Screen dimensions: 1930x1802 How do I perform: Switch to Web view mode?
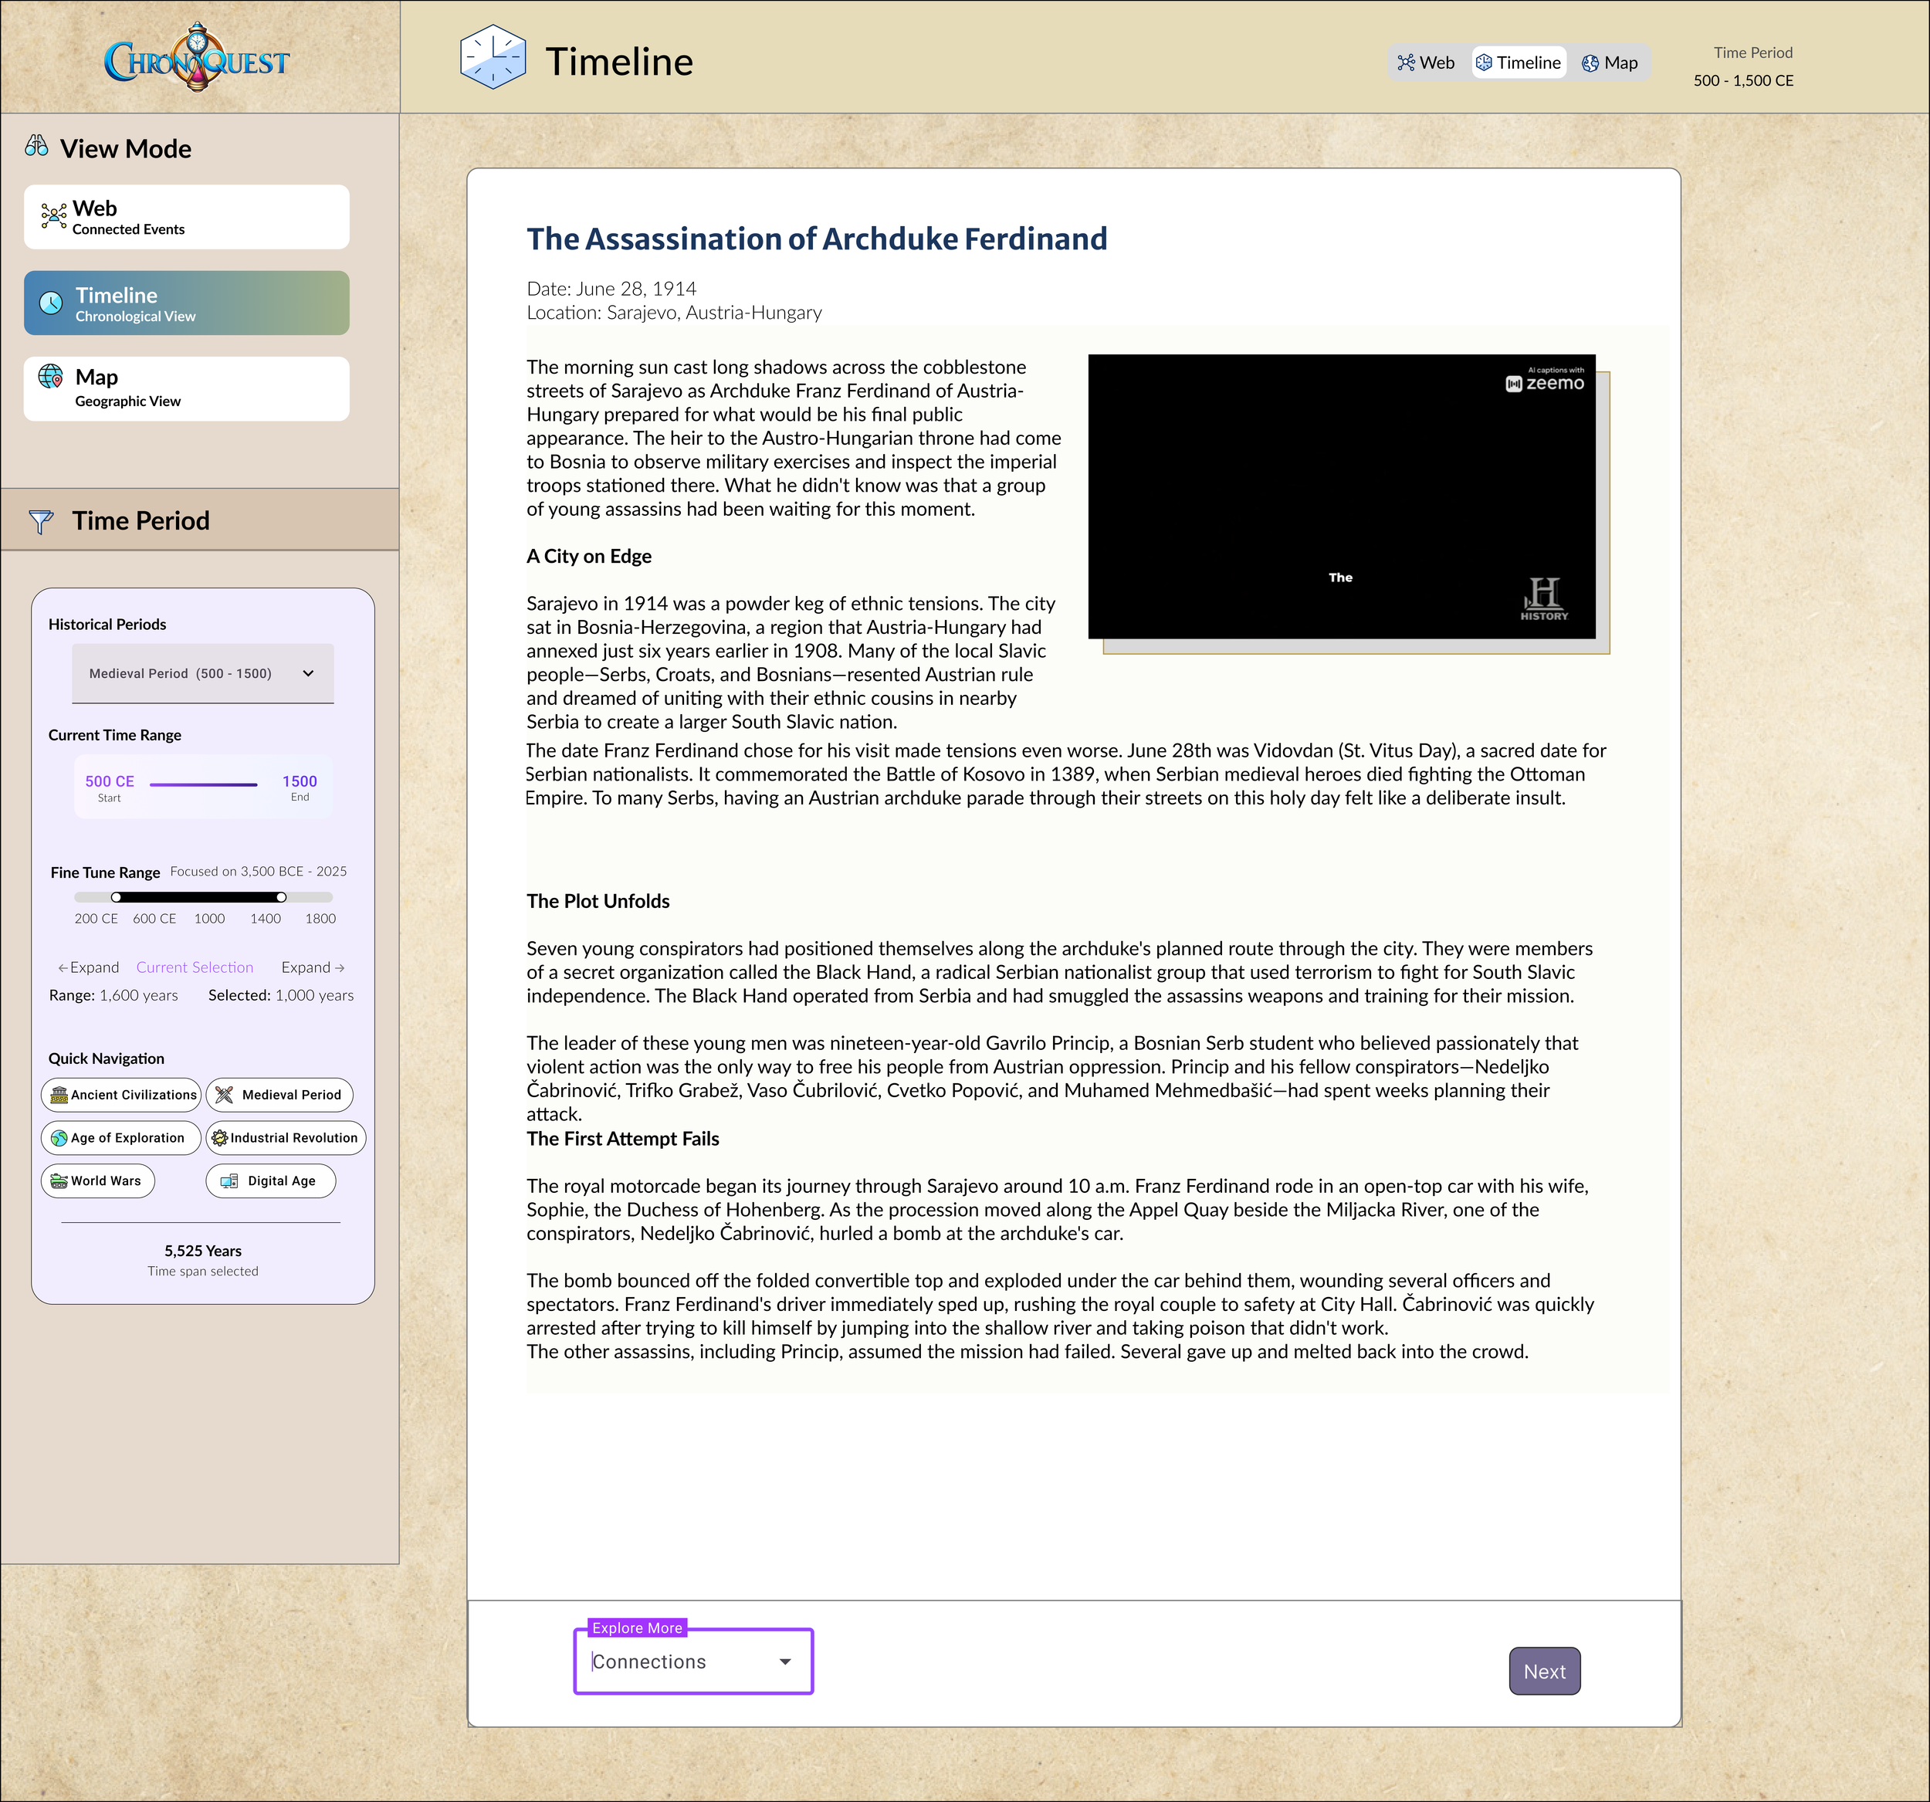tap(186, 215)
